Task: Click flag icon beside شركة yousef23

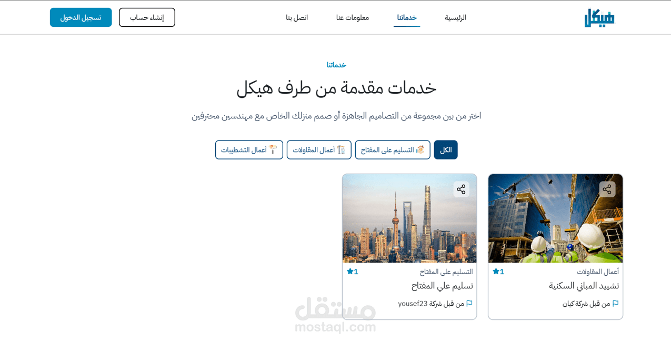Action: tap(469, 303)
